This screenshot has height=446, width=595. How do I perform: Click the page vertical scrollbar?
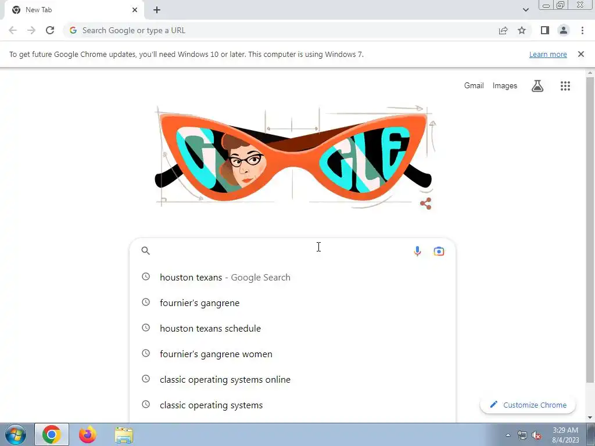pyautogui.click(x=590, y=229)
